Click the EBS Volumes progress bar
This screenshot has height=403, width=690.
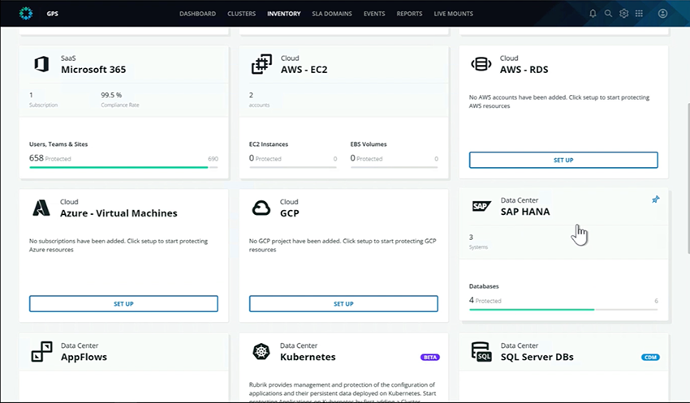pyautogui.click(x=395, y=167)
